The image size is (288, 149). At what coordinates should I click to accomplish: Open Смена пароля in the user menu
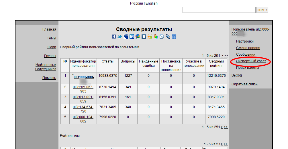pyautogui.click(x=248, y=48)
